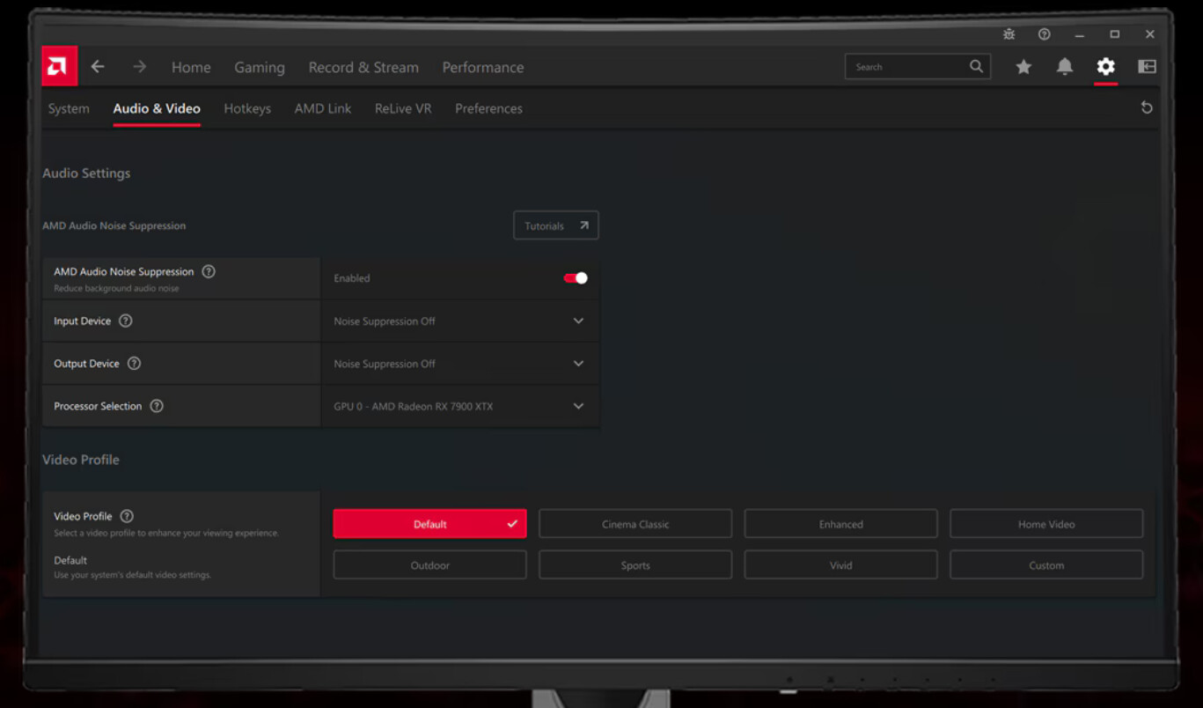Maximize the AMD Software window
Viewport: 1203px width, 708px height.
coord(1115,34)
